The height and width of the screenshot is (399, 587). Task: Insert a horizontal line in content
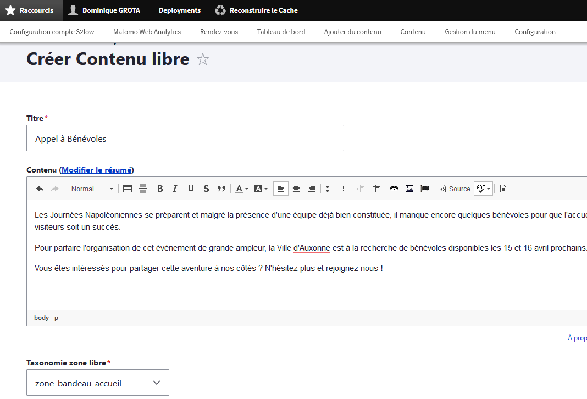143,189
